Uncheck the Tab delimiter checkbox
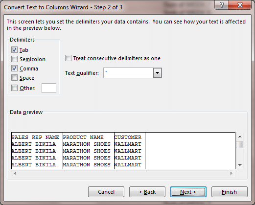The width and height of the screenshot is (255, 205). (x=14, y=50)
